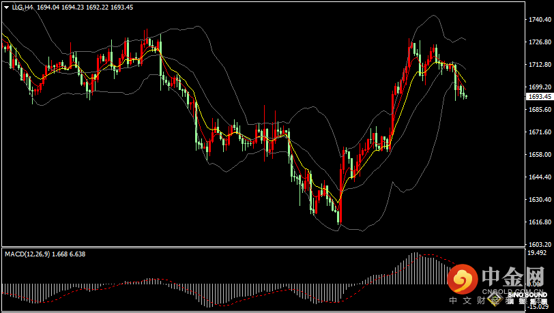Select the low value 1692.22 in header
The width and height of the screenshot is (554, 313).
(97, 8)
